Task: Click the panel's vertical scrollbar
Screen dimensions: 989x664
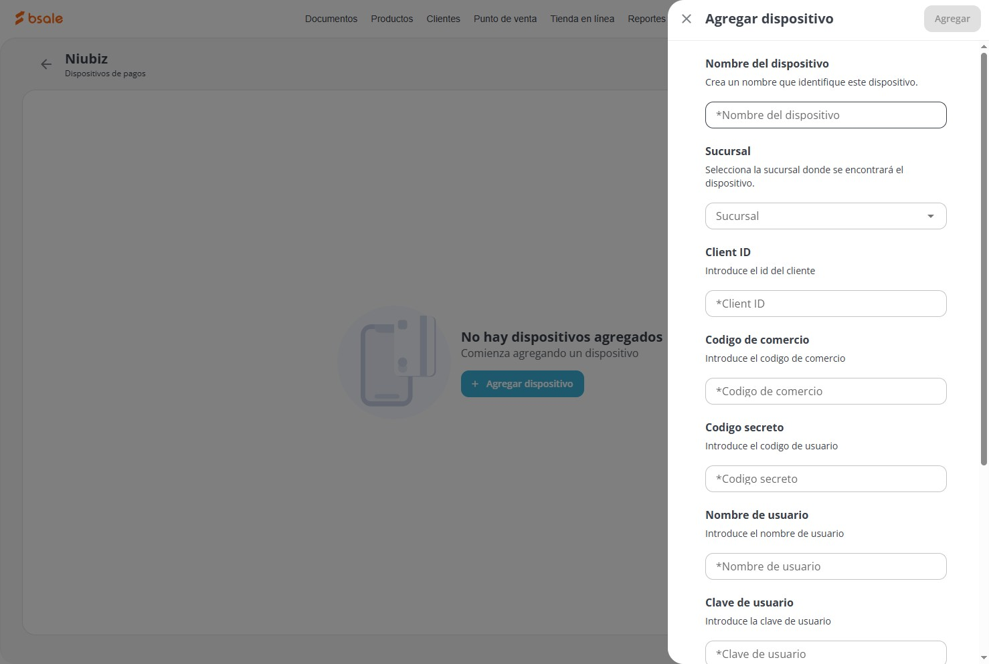Action: coord(984,259)
